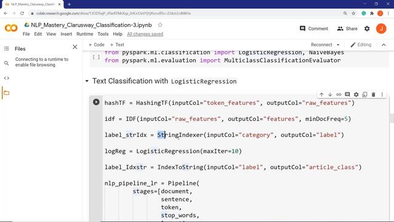
Task: Open more cell actions menu
Action: [382, 94]
